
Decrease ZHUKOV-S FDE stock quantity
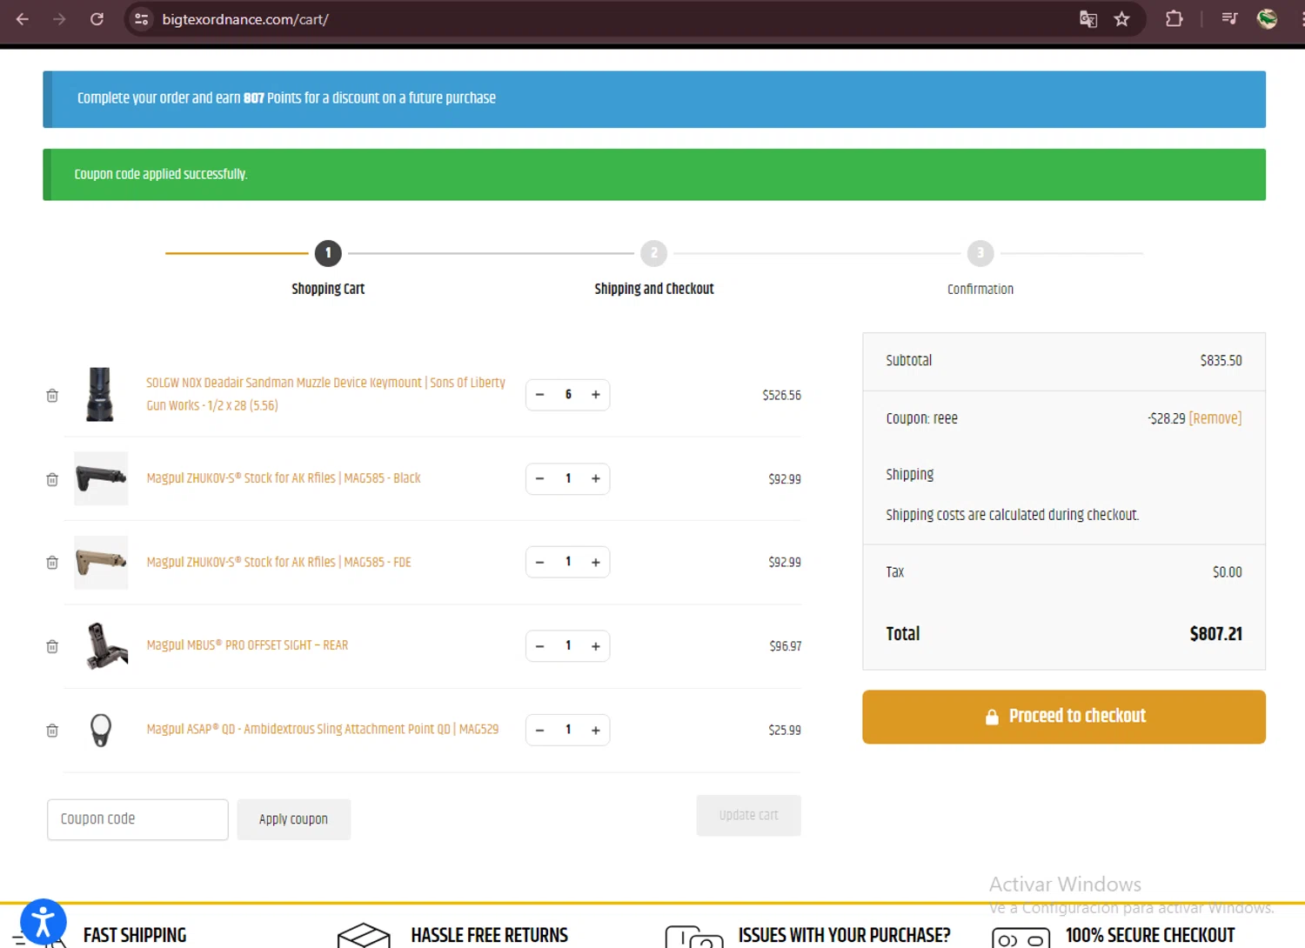click(540, 562)
